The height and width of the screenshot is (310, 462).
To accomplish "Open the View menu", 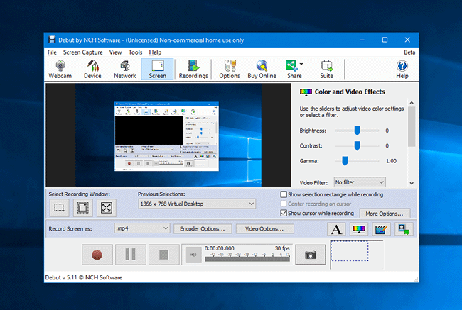I will point(115,52).
